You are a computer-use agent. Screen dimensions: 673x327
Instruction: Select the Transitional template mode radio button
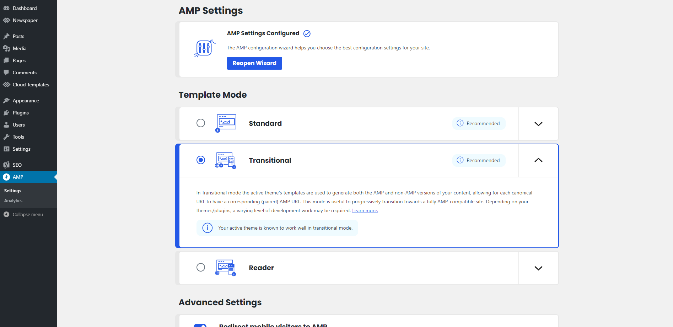click(201, 160)
